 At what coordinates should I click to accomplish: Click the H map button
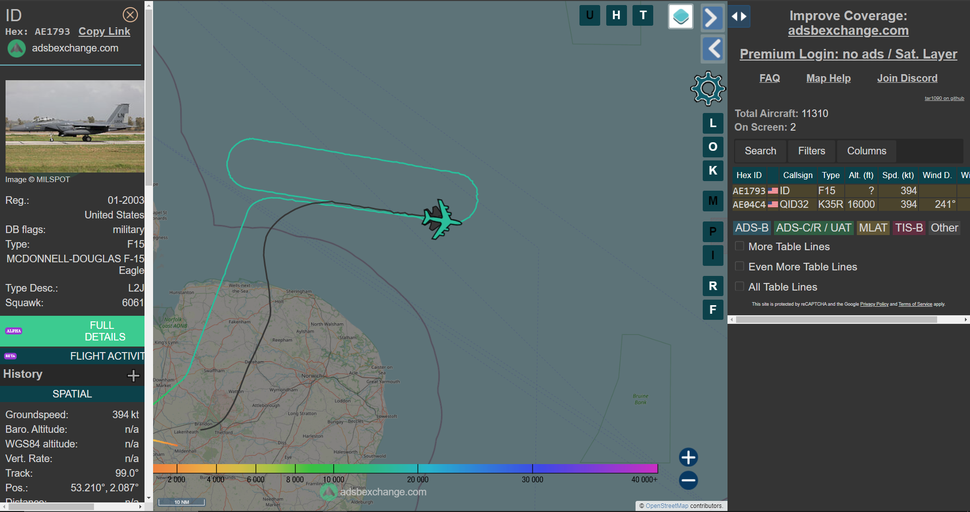(x=616, y=15)
